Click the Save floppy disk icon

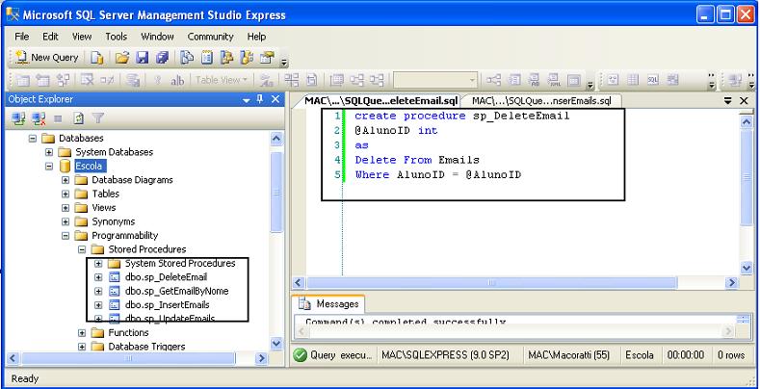pyautogui.click(x=142, y=58)
